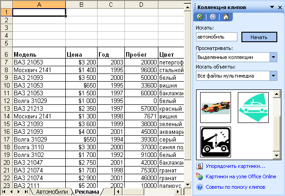Image resolution: width=285 pixels, height=196 pixels.
Task: Select the $5 200 price cell
Action: [x=81, y=185]
